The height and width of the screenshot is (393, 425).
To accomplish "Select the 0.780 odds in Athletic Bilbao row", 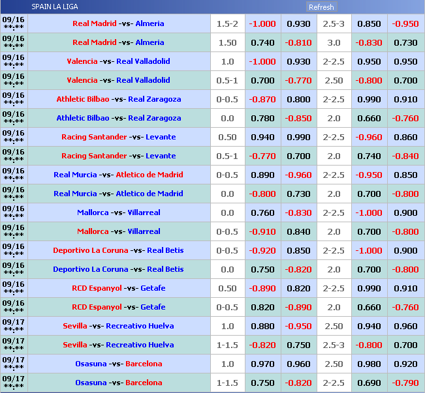I will 262,118.
